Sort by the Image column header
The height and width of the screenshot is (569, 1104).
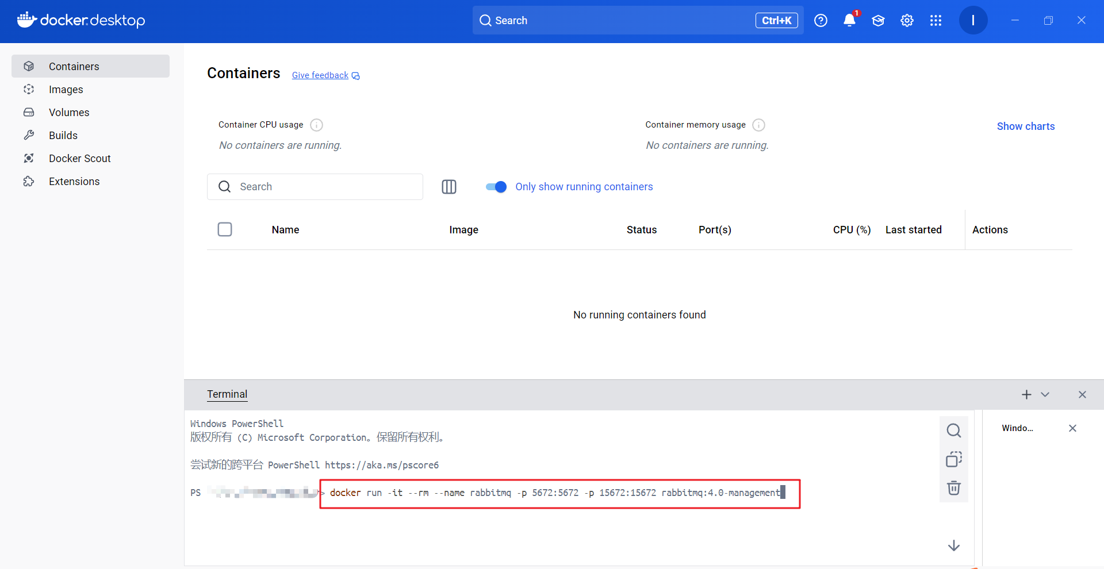coord(463,230)
